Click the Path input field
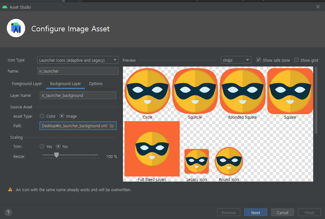Viewport: 325px width, 219px height. coord(78,126)
